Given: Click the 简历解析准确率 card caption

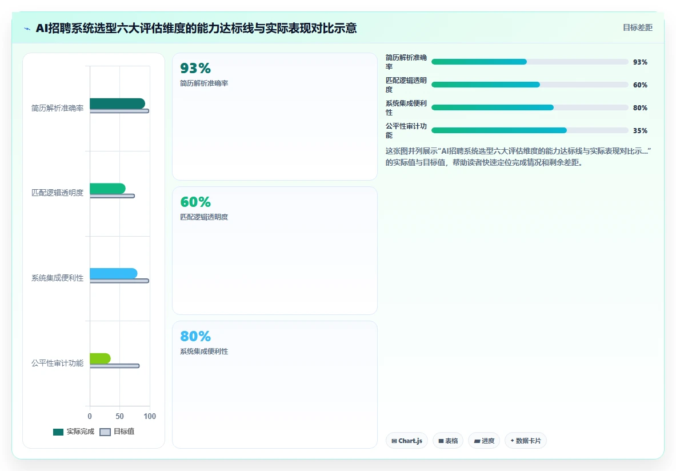Looking at the screenshot, I should (x=204, y=83).
